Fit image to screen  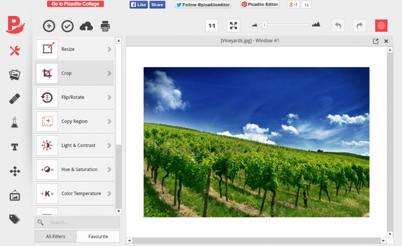tap(233, 25)
